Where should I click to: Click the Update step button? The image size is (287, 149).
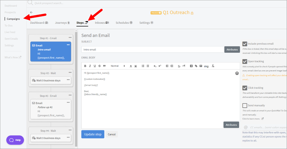pos(93,134)
